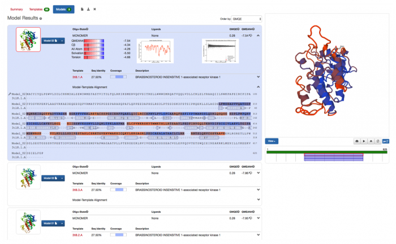The image size is (396, 244).
Task: Click the document icon beside Models tab
Action: click(82, 10)
